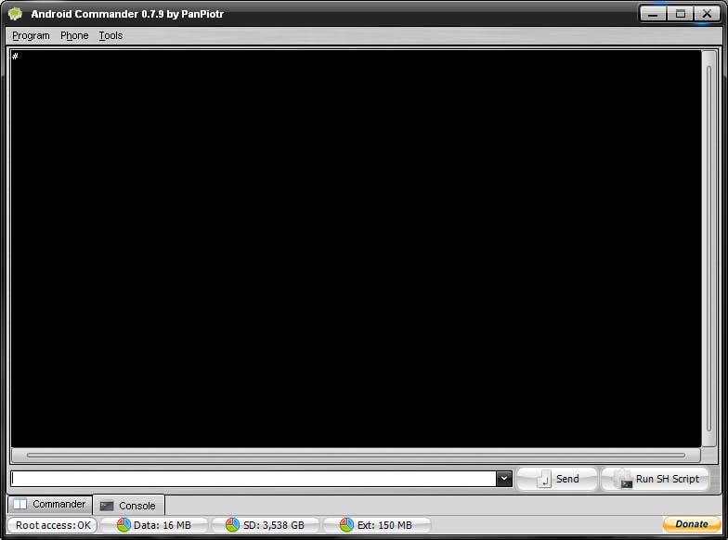Screen dimensions: 728x540
Task: Click the Android Commander app icon in title bar
Action: pyautogui.click(x=15, y=14)
